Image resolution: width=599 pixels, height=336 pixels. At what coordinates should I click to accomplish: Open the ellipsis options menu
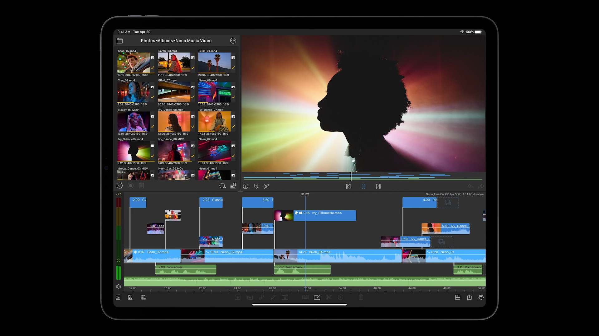point(233,40)
